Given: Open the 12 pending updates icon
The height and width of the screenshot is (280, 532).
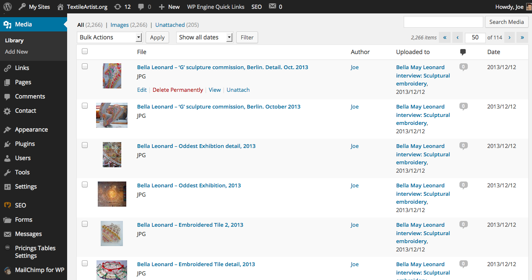Looking at the screenshot, I should (122, 7).
